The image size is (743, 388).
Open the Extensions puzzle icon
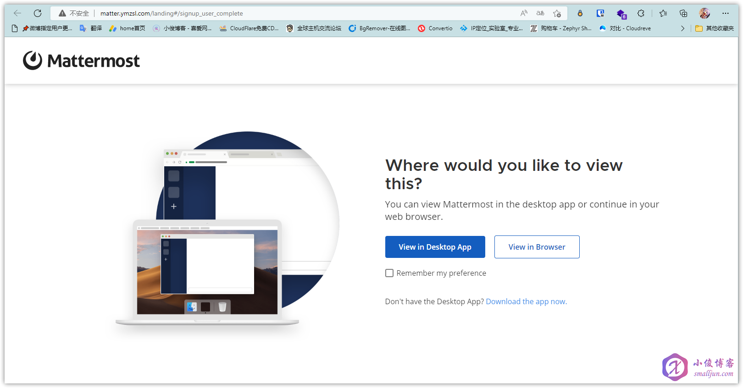tap(641, 13)
